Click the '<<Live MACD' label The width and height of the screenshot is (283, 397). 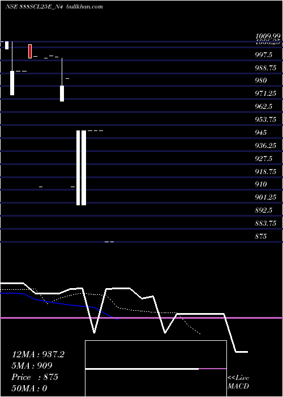click(x=238, y=382)
